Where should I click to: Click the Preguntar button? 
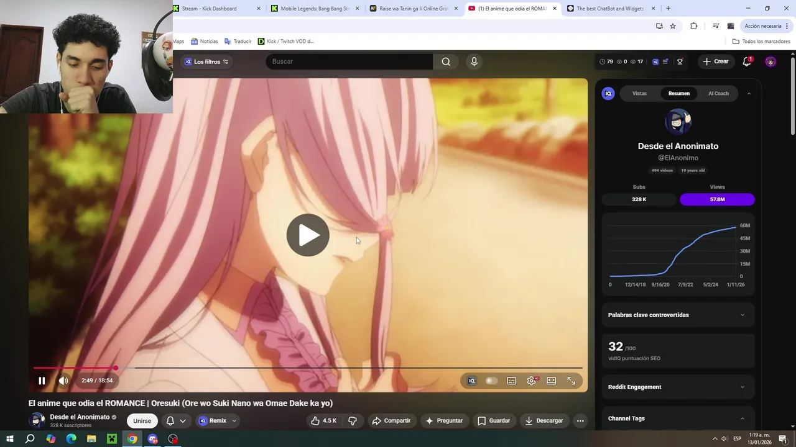point(444,420)
